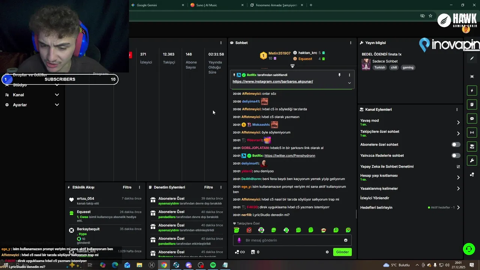Open Etkinlik Akışı three-dot menu
Image resolution: width=480 pixels, height=270 pixels.
point(139,187)
